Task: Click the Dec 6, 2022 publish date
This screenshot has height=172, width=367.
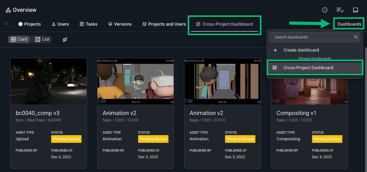Action: pos(61,157)
